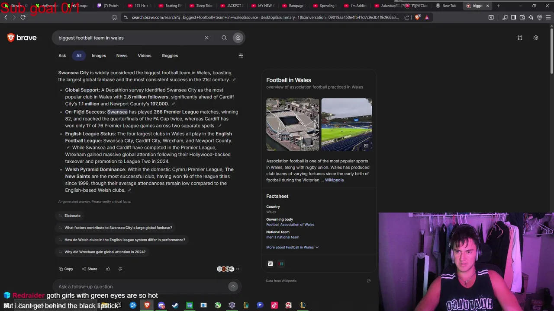Viewport: 554px width, 311px height.
Task: Switch to Videos results
Action: coord(145,56)
